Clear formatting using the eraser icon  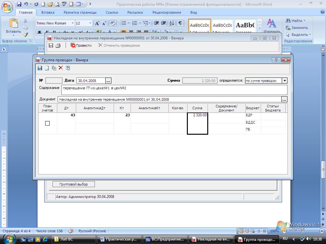112,23
